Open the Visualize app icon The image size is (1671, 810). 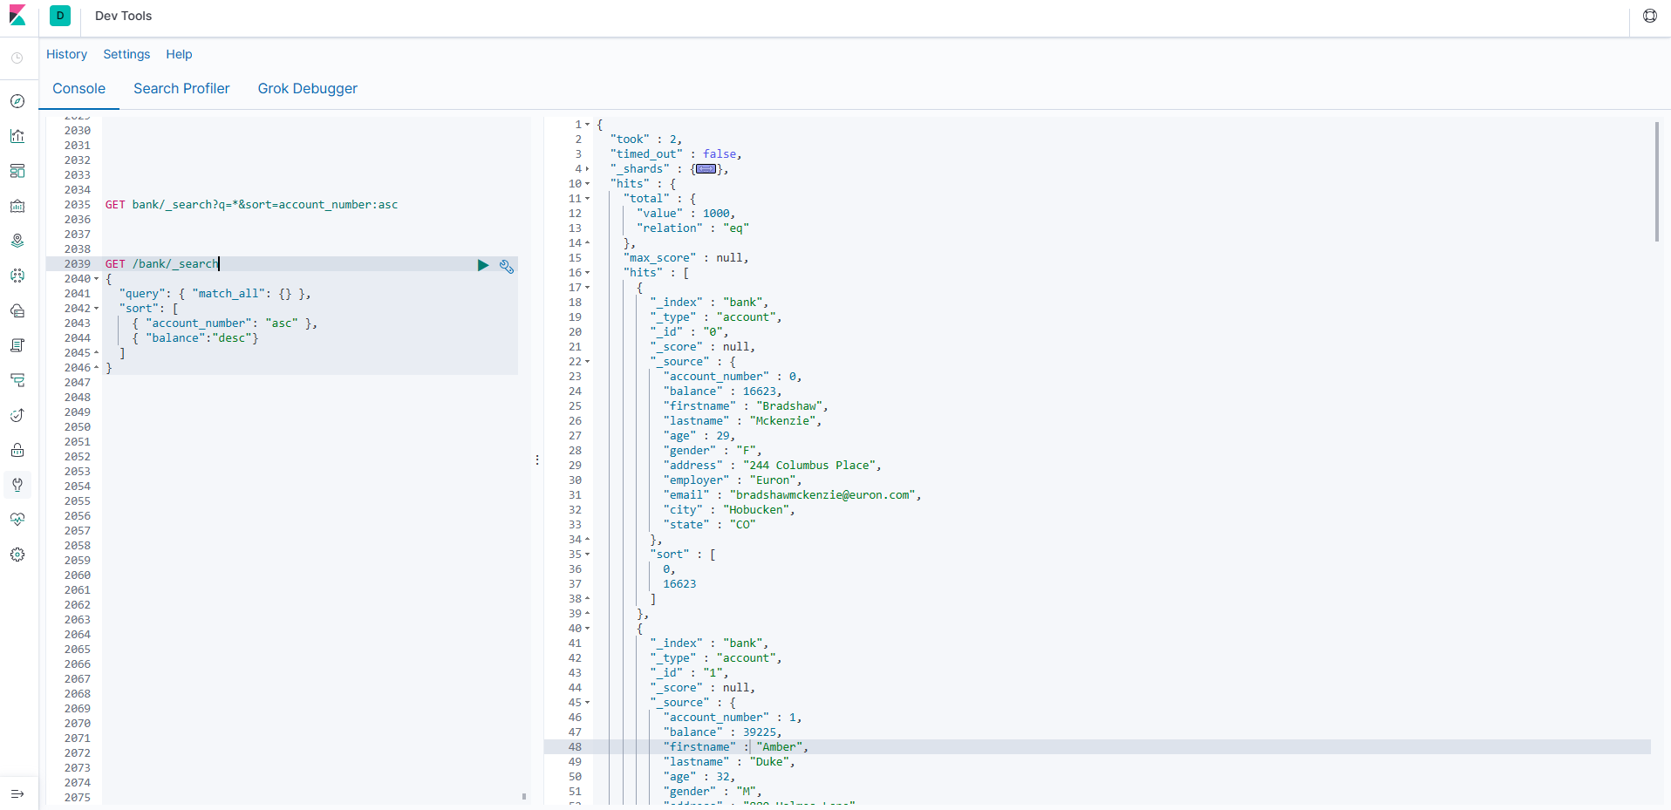coord(17,136)
